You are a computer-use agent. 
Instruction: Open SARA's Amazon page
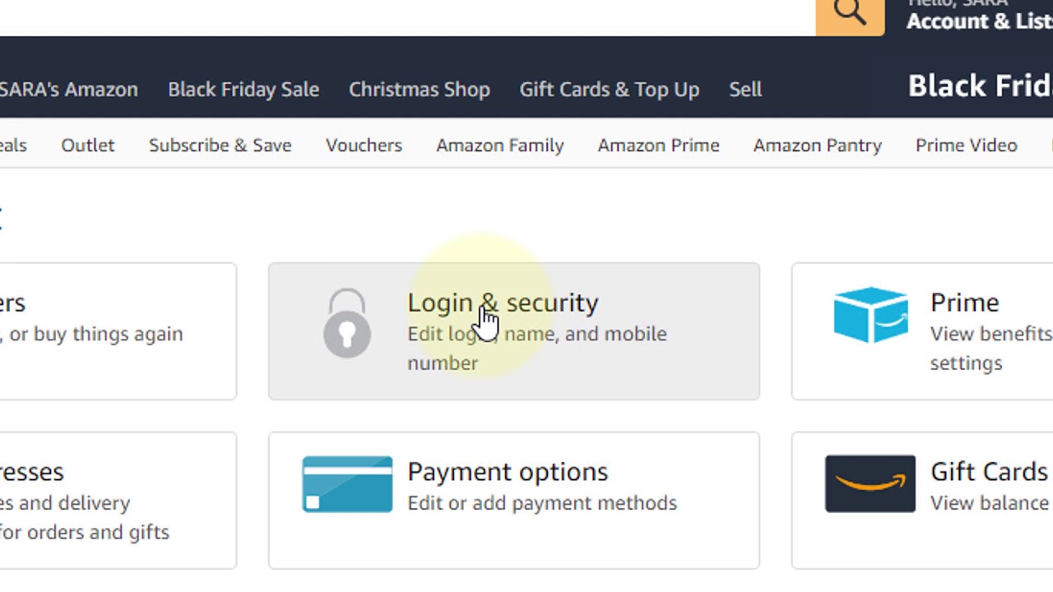[69, 90]
